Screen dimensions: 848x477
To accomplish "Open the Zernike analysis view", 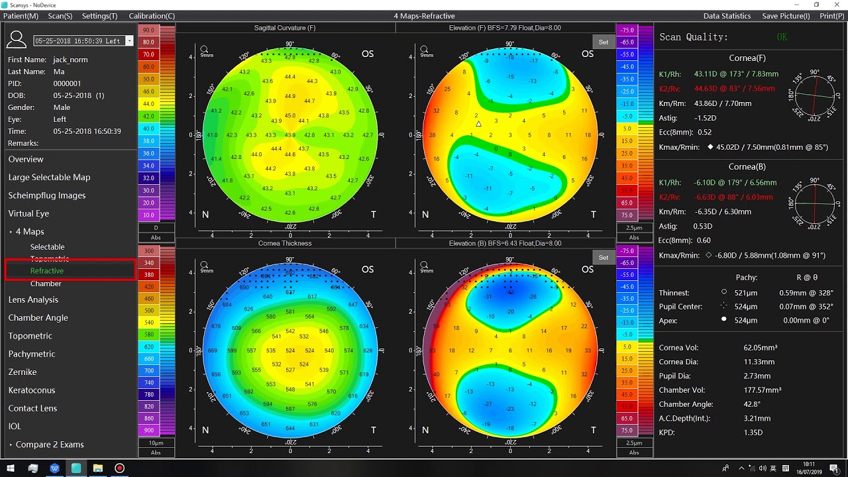I will pyautogui.click(x=23, y=372).
